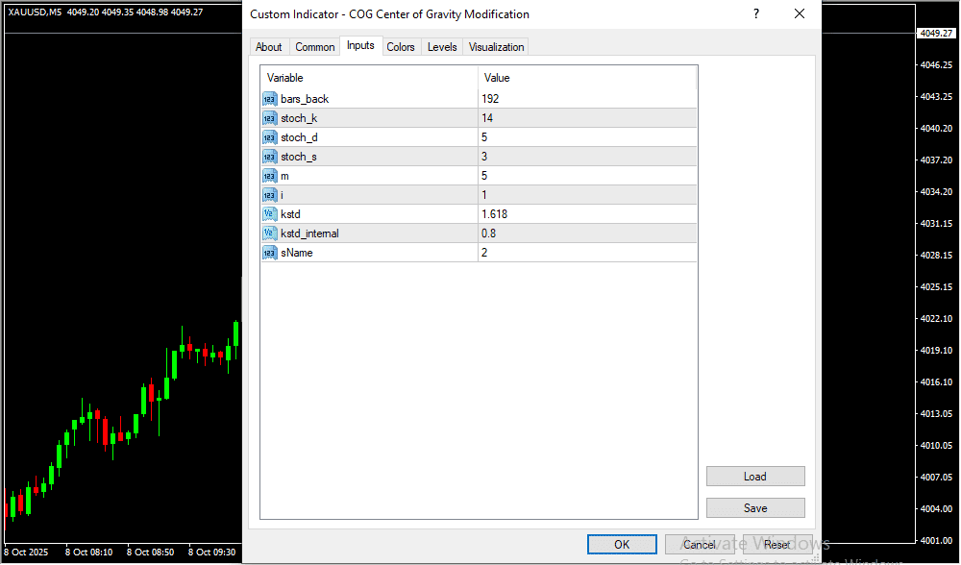Click the Variable column header
Viewport: 961px width, 565px height.
369,78
